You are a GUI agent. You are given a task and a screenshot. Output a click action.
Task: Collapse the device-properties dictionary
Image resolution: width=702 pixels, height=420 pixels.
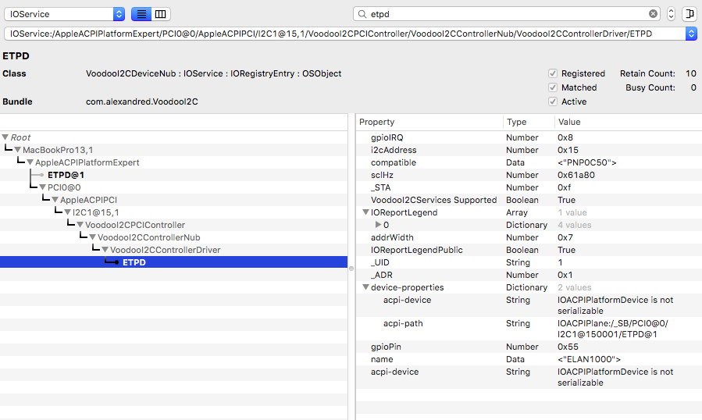(x=365, y=287)
